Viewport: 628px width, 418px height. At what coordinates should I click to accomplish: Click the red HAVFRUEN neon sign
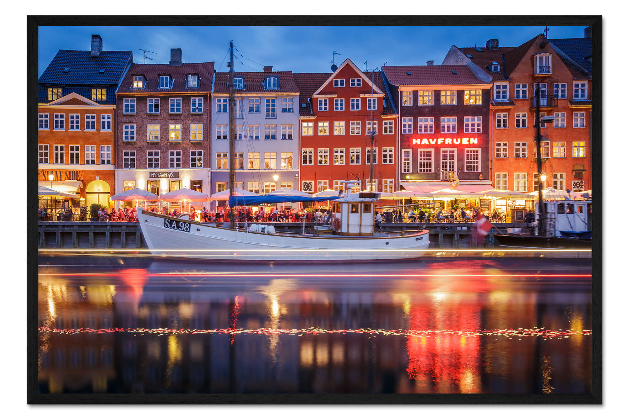tap(445, 141)
